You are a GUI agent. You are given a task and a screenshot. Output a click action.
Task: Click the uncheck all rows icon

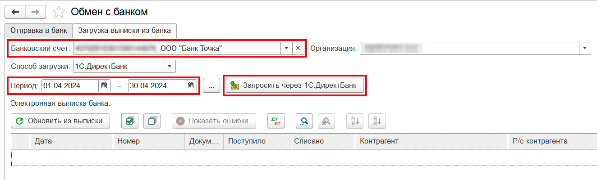pos(152,121)
